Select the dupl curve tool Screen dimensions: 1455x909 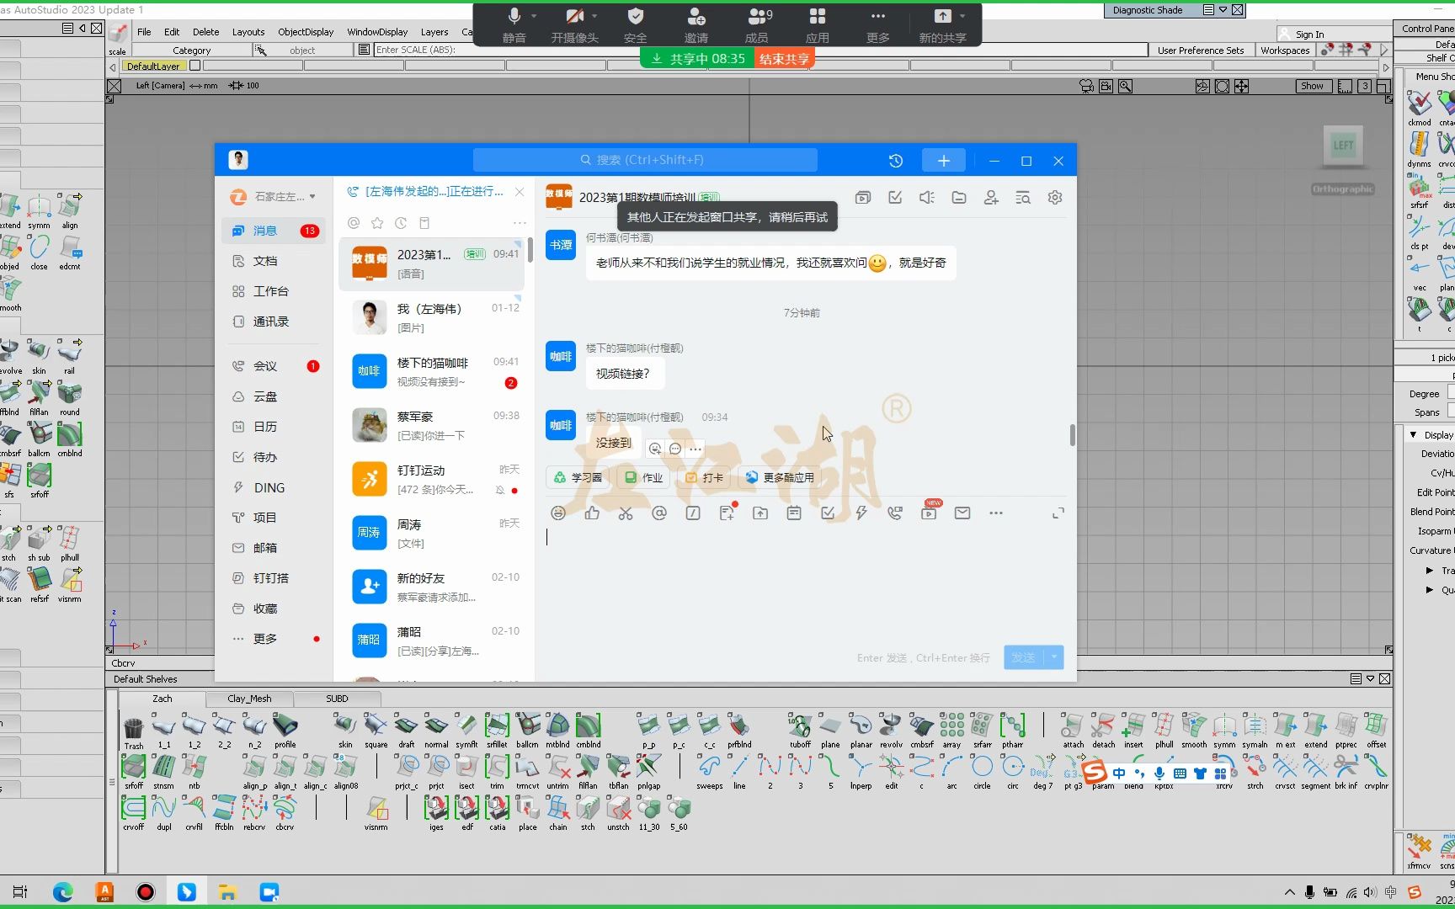click(x=163, y=808)
